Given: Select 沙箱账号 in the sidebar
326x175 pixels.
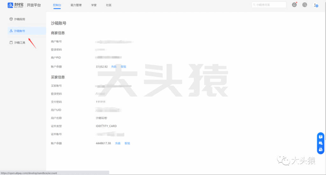Looking at the screenshot, I should [27, 31].
